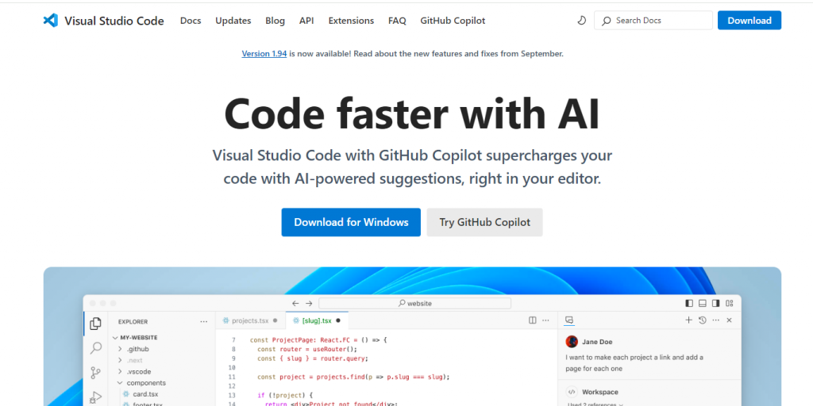Click Jane Doe's avatar in chat
813x406 pixels.
572,341
